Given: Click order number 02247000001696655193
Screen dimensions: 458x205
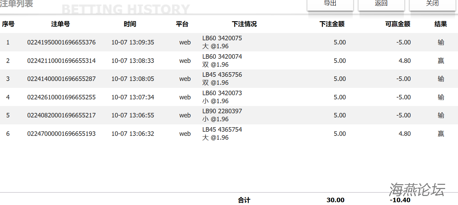Looking at the screenshot, I should point(61,134).
